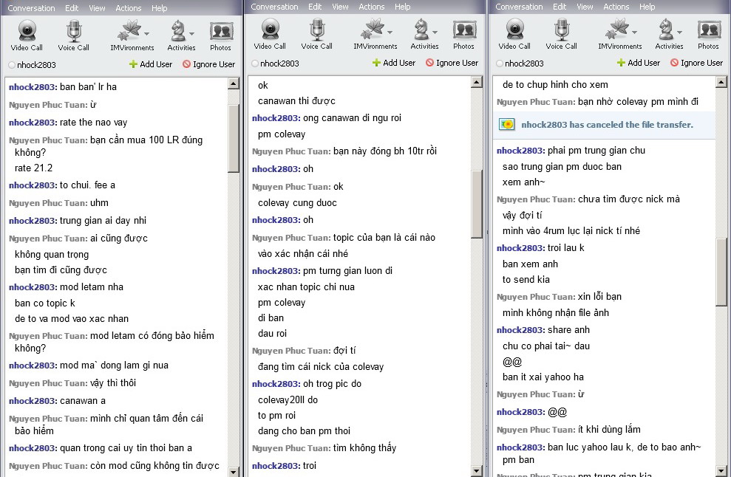Image resolution: width=731 pixels, height=477 pixels.
Task: Open Edit menu in right window
Action: pyautogui.click(x=560, y=7)
